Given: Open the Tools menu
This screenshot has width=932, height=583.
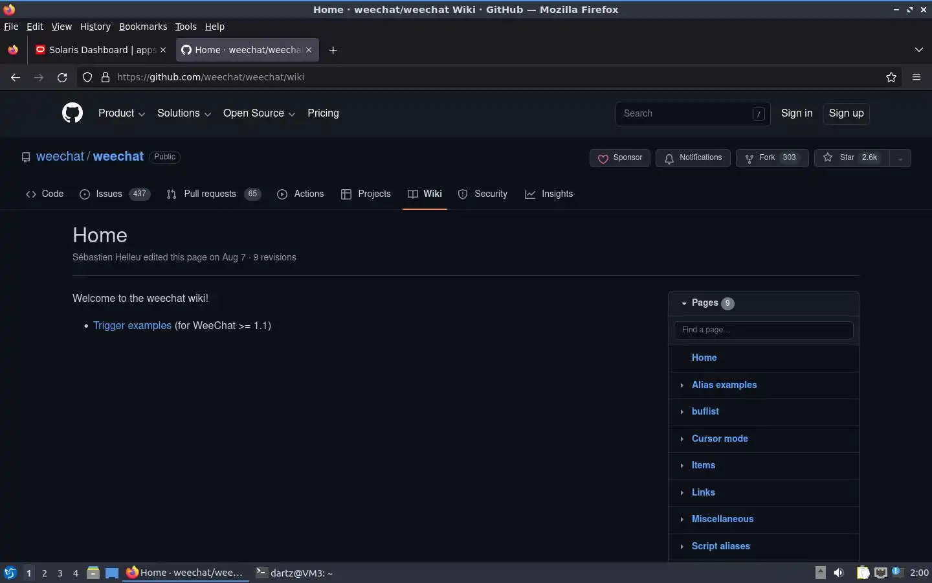Looking at the screenshot, I should click(x=186, y=27).
